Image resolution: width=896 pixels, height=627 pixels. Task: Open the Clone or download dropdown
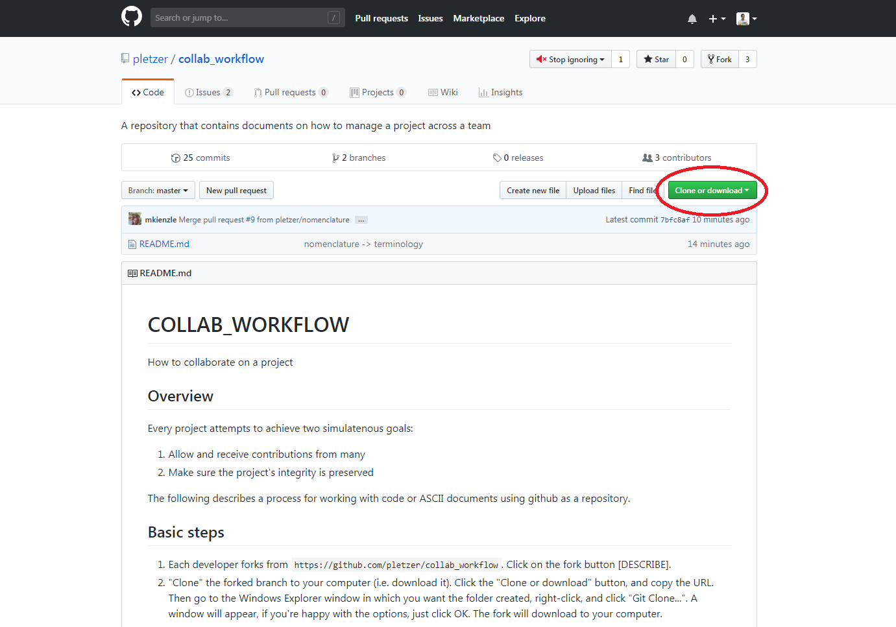712,190
